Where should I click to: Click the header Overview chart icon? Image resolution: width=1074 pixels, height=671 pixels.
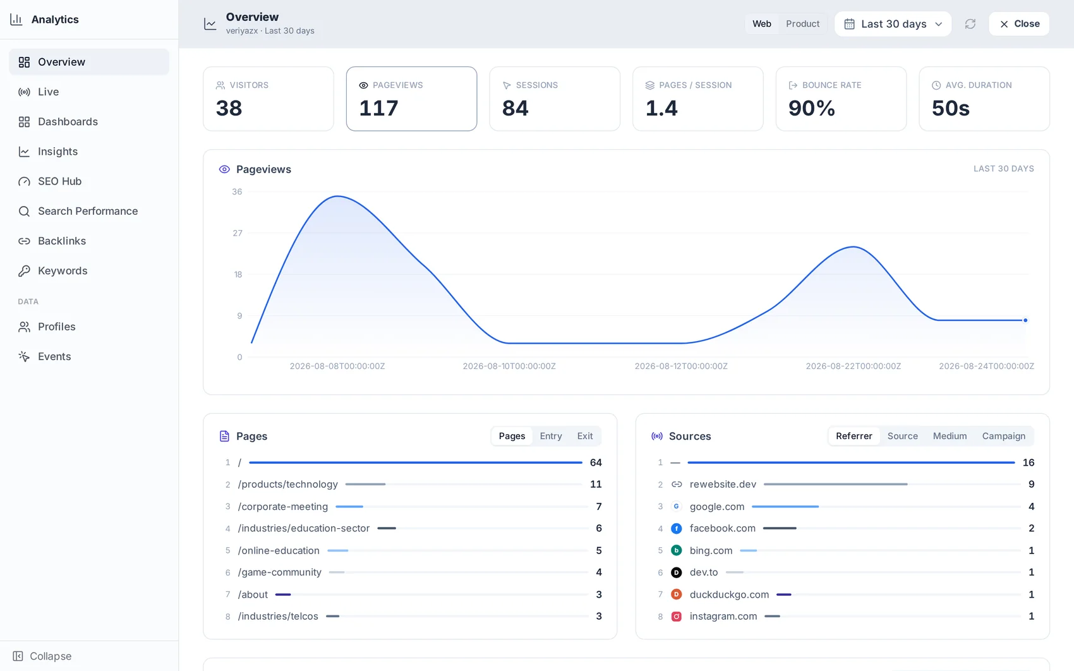[210, 24]
